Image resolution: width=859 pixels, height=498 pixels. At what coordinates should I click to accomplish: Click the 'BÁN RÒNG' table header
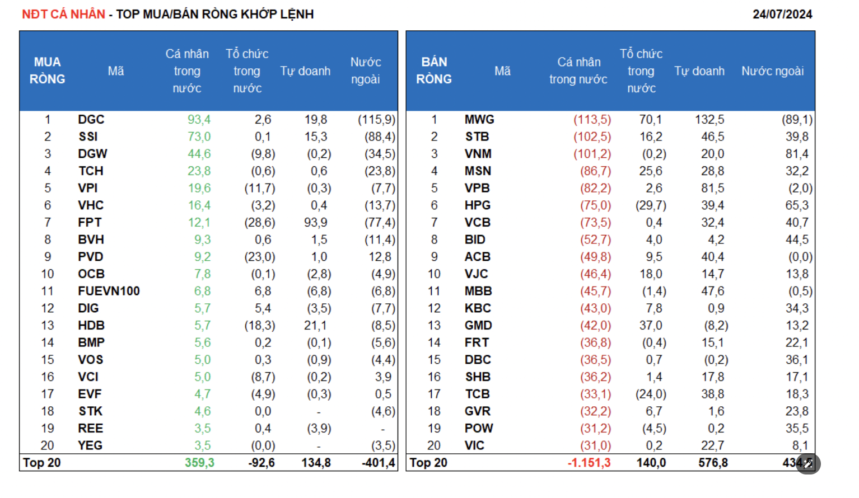[x=434, y=71]
